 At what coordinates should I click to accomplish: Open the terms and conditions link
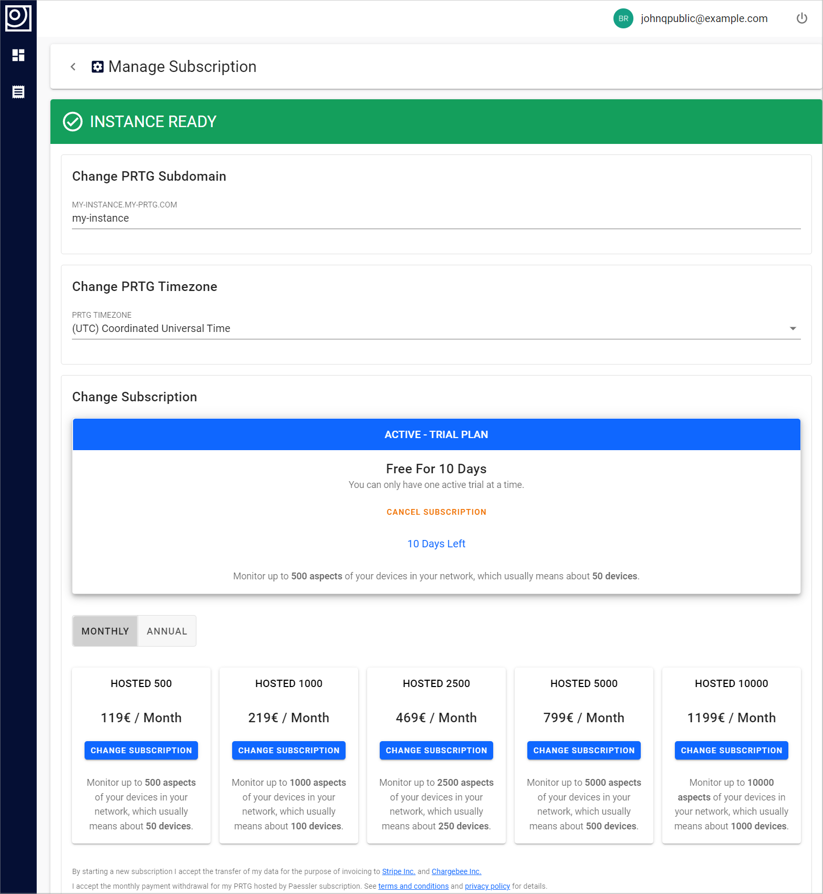click(x=413, y=886)
